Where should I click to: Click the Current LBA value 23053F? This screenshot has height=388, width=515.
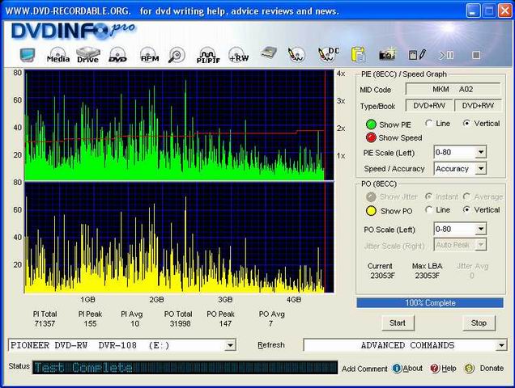click(x=383, y=276)
